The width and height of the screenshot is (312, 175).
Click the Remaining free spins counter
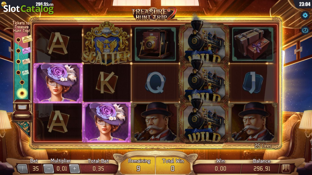click(x=138, y=165)
